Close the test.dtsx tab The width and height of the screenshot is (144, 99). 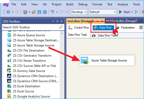coord(102,21)
